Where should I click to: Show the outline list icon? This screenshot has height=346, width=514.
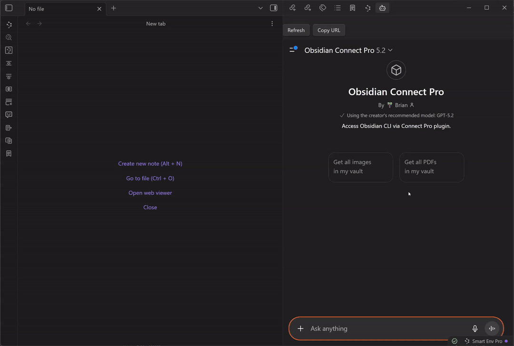(337, 8)
